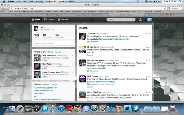The width and height of the screenshot is (184, 115).
Task: Expand the Hillel bookmarks folder
Action: pyautogui.click(x=18, y=12)
